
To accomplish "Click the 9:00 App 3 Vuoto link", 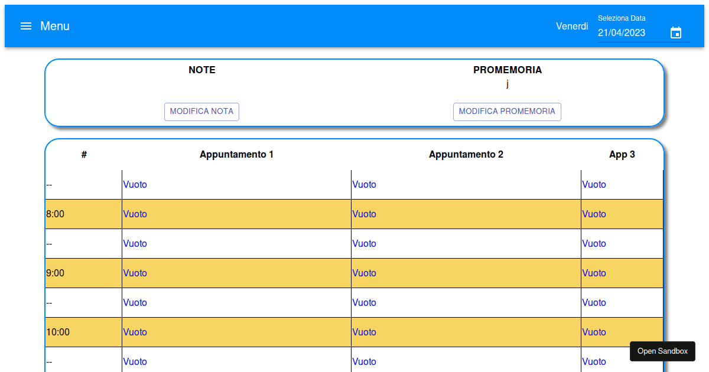I will (594, 273).
